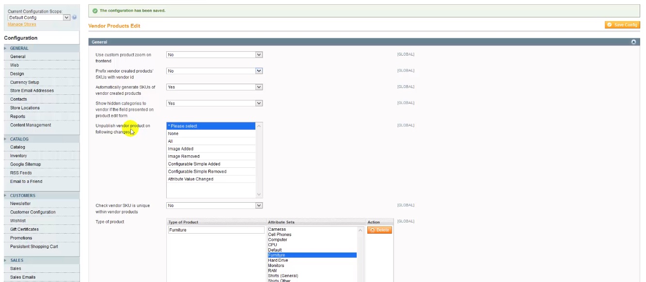This screenshot has height=282, width=646.
Task: Select Cameras in Attribute Sets list
Action: 277,229
